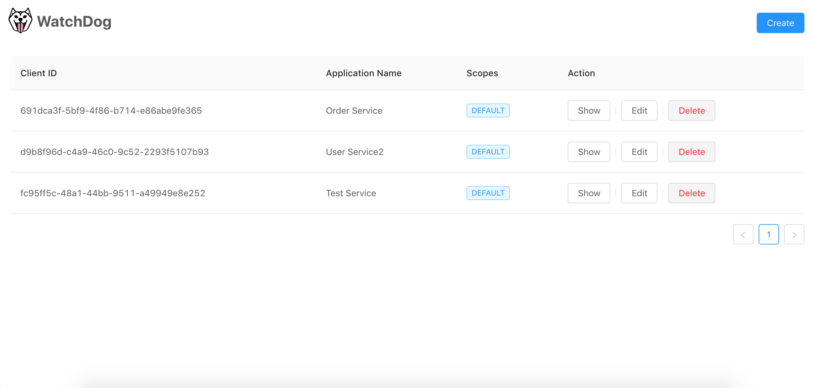Viewport: 814px width, 388px height.
Task: Edit the Test Service client
Action: tap(639, 193)
